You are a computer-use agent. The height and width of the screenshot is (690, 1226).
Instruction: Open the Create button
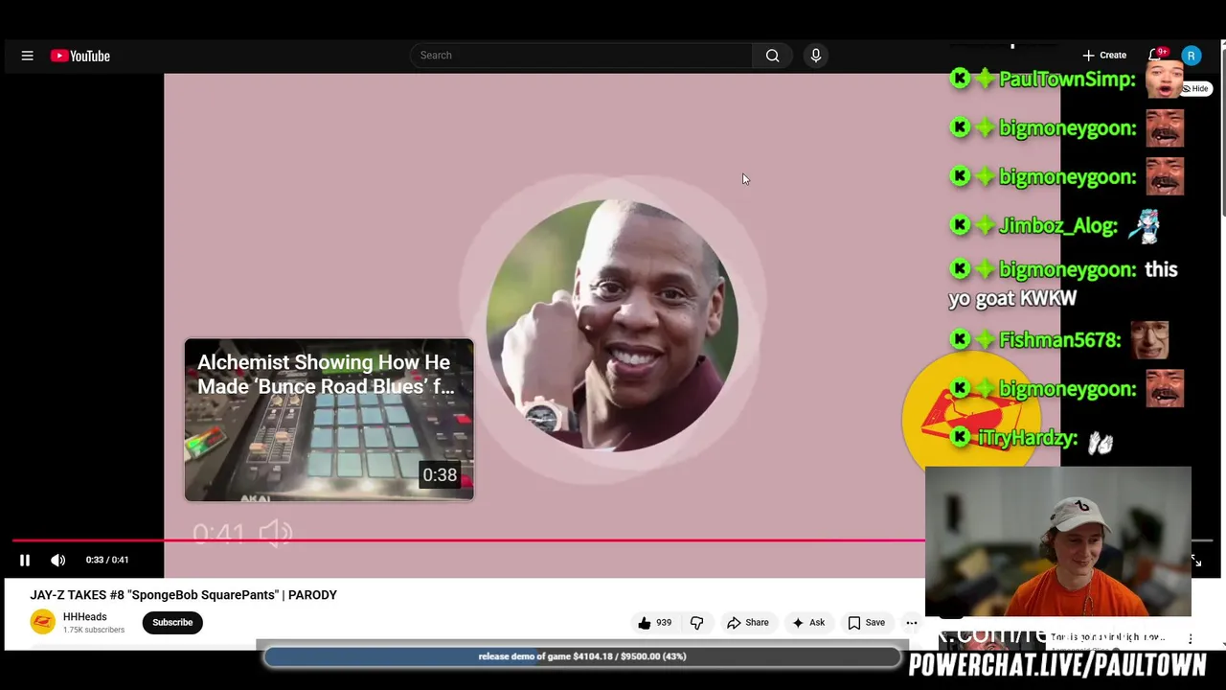click(1104, 56)
